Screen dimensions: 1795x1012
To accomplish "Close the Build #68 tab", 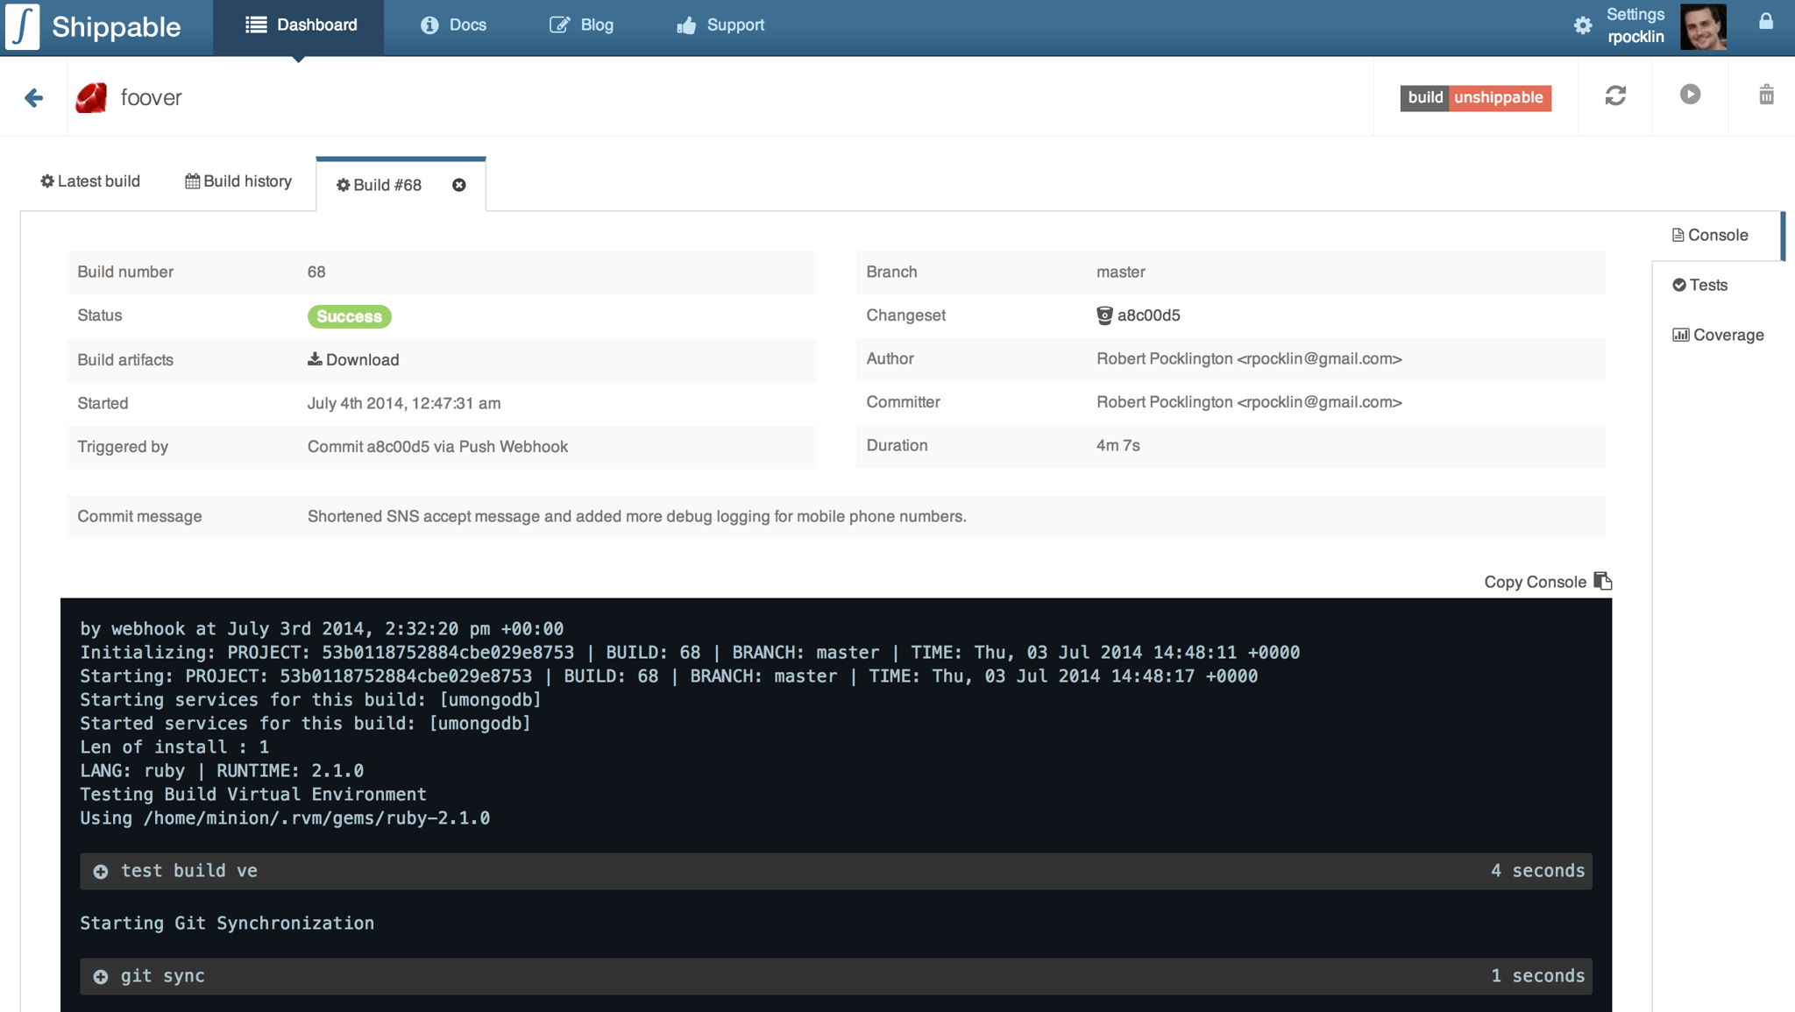I will [x=458, y=185].
